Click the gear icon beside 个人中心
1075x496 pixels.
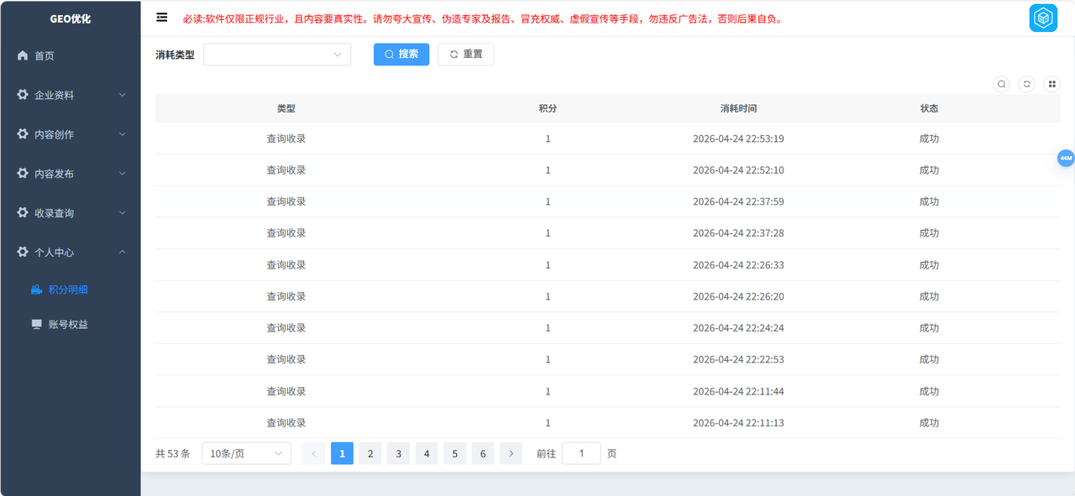tap(23, 252)
